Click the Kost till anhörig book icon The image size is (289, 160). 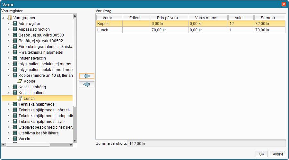pos(15,87)
